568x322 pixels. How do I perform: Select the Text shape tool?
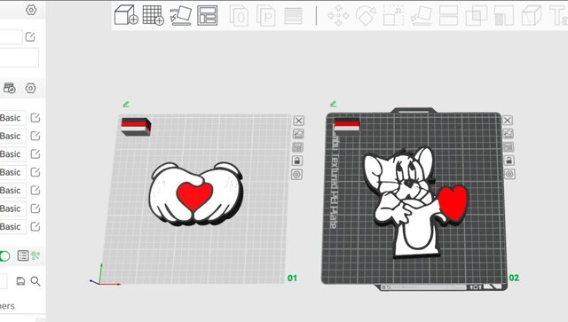pos(558,16)
